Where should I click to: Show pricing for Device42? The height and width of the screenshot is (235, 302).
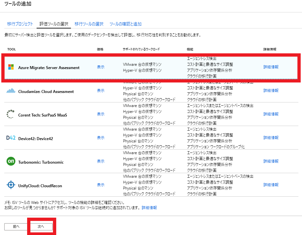101,138
